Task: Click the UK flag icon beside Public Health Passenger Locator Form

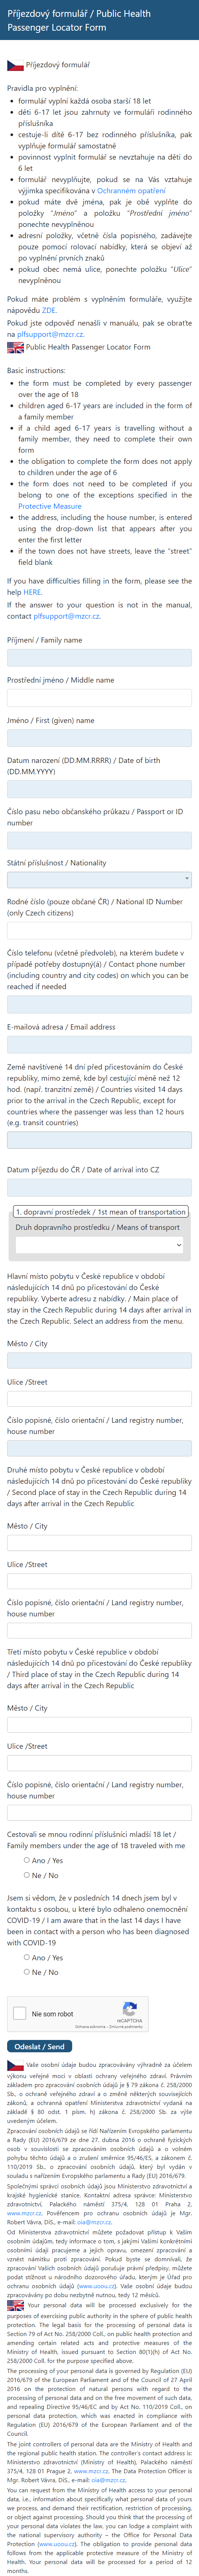Action: click(15, 347)
